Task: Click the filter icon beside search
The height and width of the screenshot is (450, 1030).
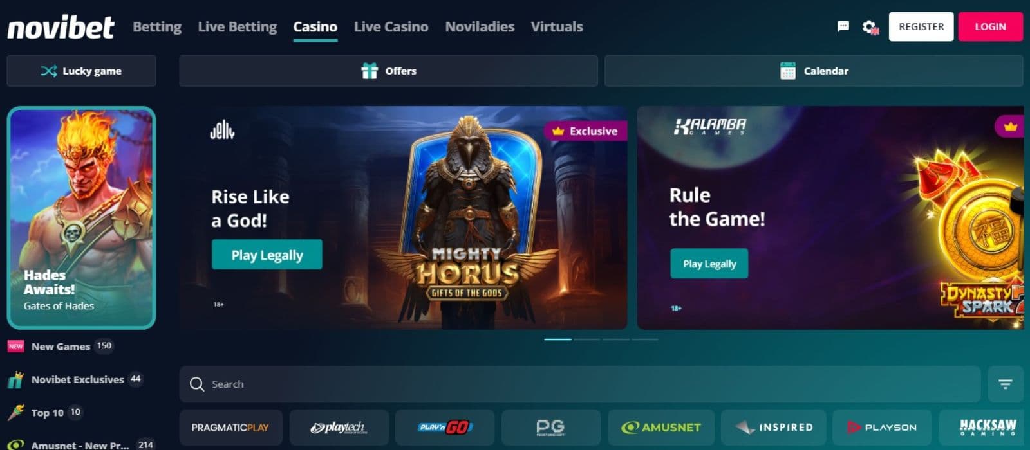Action: point(1005,384)
